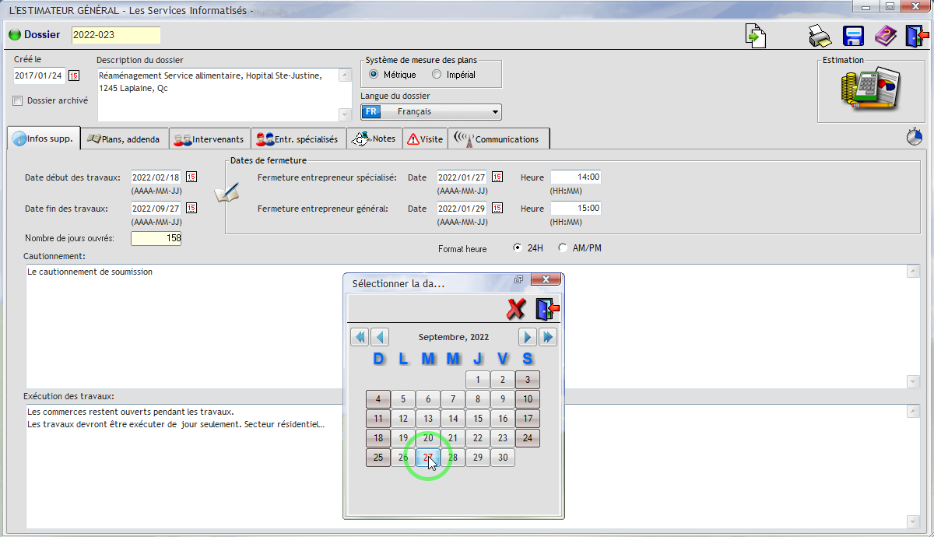Click the calendar icon beside Date début des travaux
934x537 pixels.
(191, 177)
